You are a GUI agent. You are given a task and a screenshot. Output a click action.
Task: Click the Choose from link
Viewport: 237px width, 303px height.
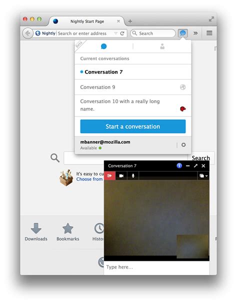tap(89, 179)
